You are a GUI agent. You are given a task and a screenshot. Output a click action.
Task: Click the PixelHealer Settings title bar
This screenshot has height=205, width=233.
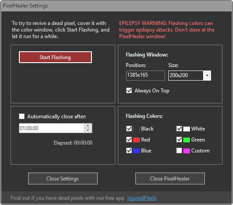[x=116, y=6]
